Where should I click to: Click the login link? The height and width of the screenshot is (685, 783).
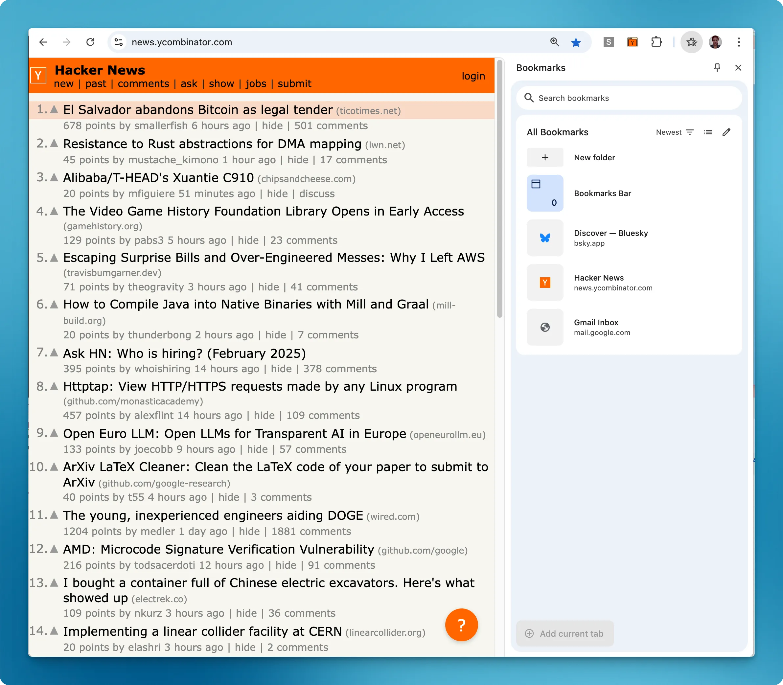(x=473, y=76)
